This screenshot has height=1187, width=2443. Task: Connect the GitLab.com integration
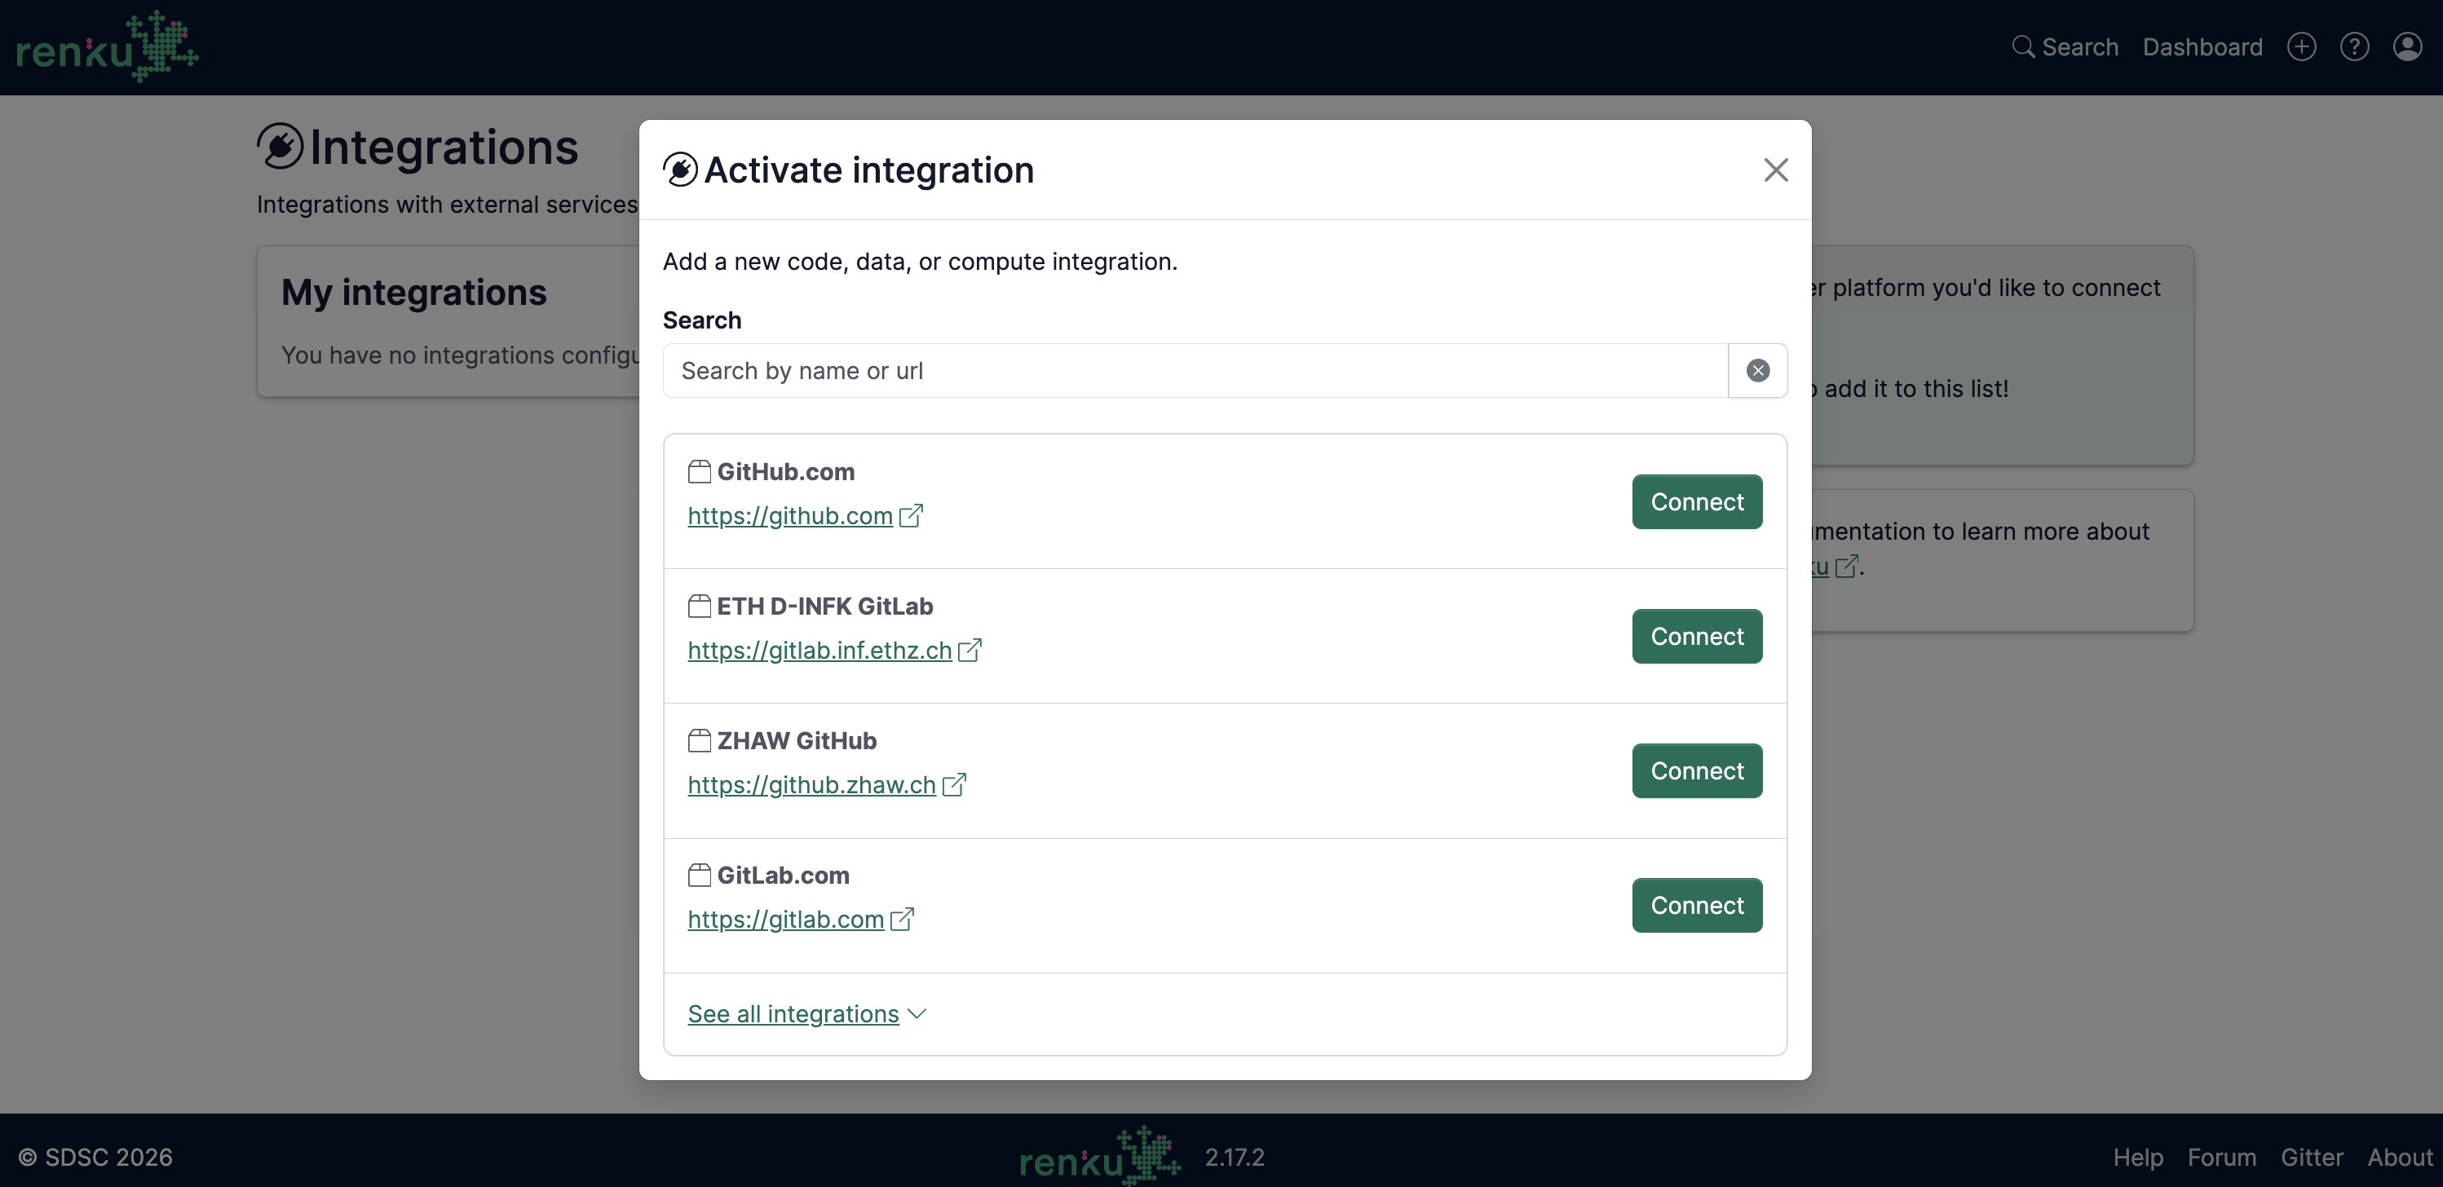click(1697, 906)
